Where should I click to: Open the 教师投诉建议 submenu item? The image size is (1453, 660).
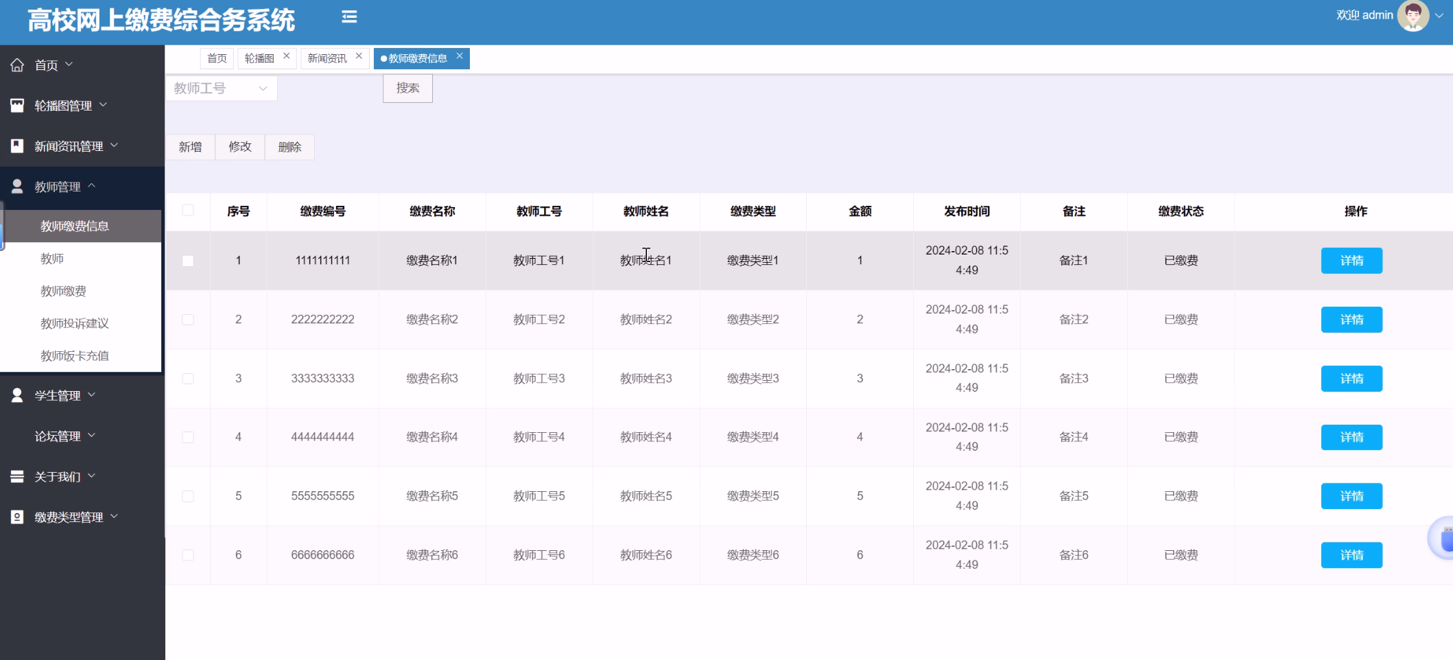pyautogui.click(x=81, y=323)
